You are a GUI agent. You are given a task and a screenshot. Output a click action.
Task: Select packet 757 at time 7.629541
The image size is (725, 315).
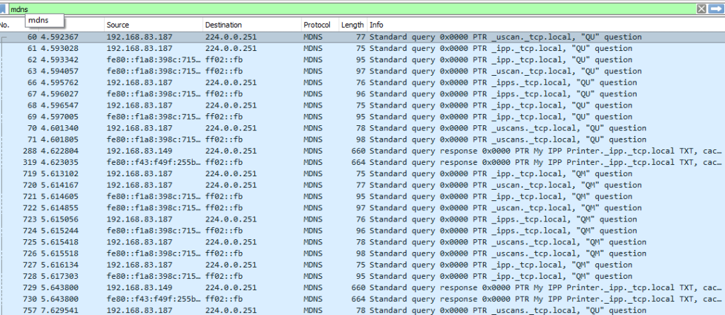coord(354,310)
